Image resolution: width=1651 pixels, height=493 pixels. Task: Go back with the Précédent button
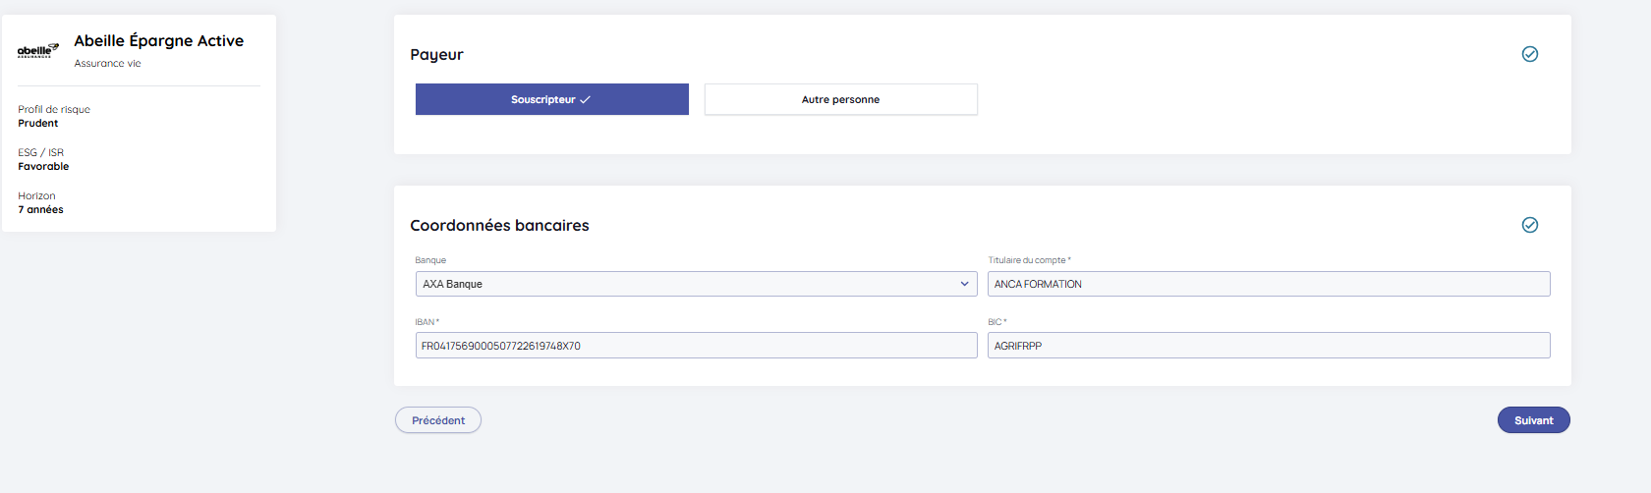pos(438,420)
